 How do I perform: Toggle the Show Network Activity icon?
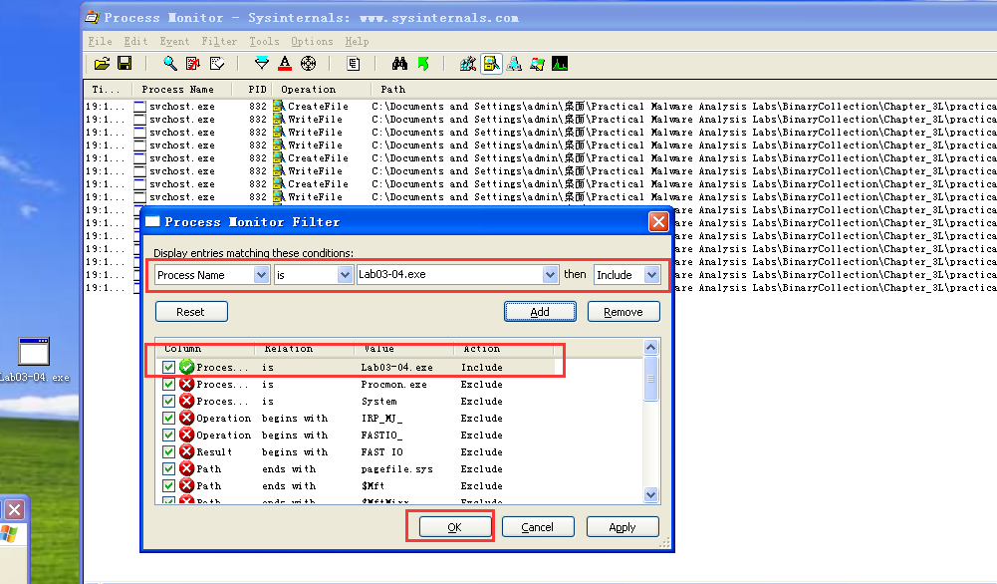tap(514, 64)
